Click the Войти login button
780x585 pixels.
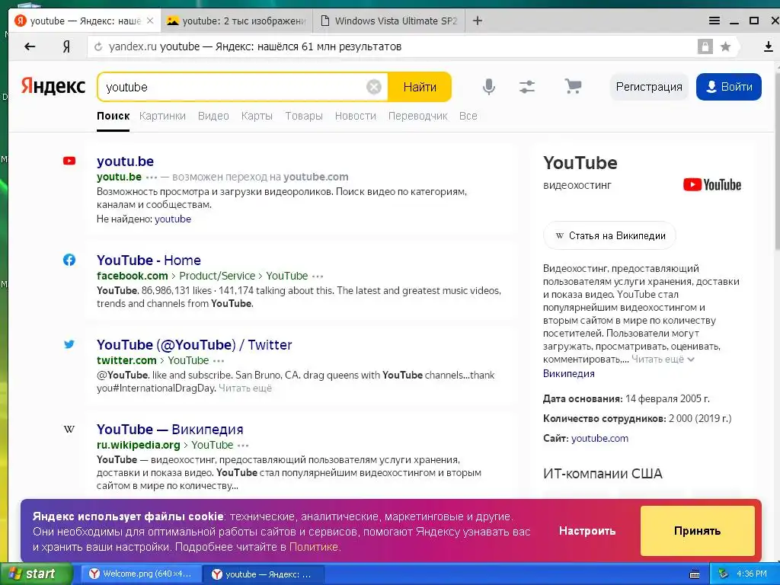click(729, 87)
